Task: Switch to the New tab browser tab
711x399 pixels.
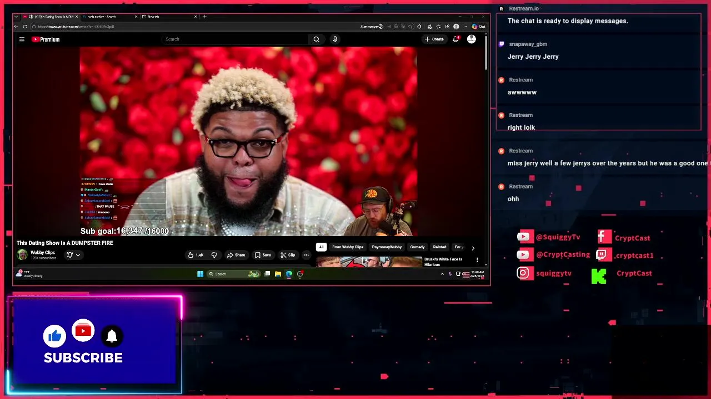Action: pyautogui.click(x=168, y=17)
